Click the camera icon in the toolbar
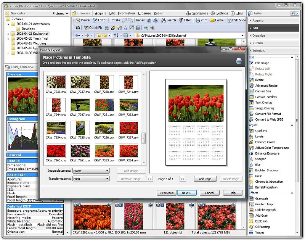This screenshot has width=305, height=240. [78, 28]
